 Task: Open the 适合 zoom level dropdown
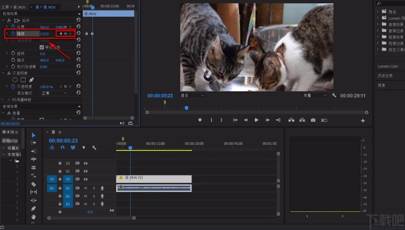[x=192, y=95]
